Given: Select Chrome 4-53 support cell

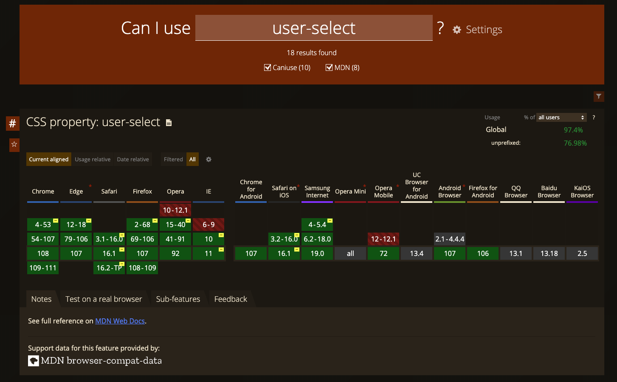Looking at the screenshot, I should tap(43, 225).
